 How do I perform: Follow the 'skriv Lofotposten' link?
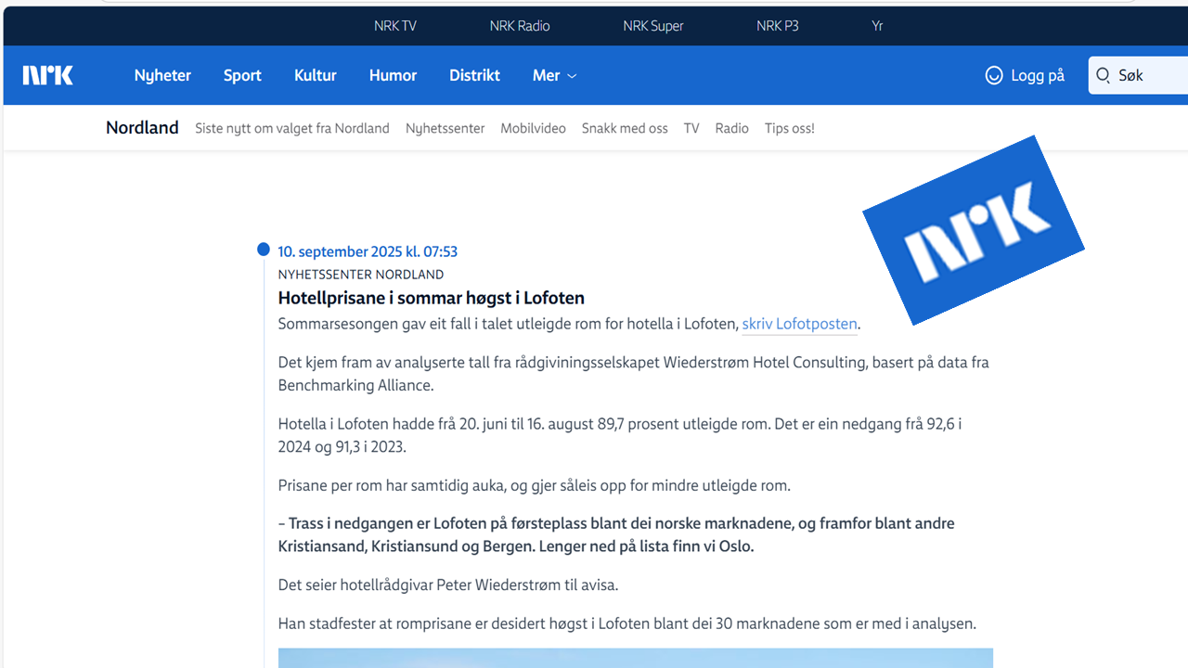click(x=799, y=324)
